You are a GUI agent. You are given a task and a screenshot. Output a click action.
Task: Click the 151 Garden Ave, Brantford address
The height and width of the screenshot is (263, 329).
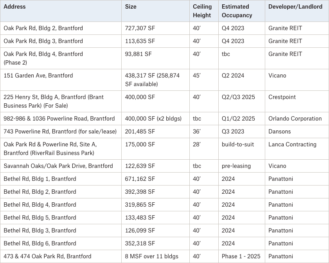[38, 76]
